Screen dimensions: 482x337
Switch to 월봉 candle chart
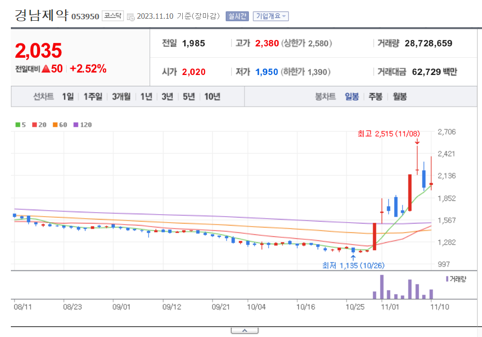coord(400,97)
